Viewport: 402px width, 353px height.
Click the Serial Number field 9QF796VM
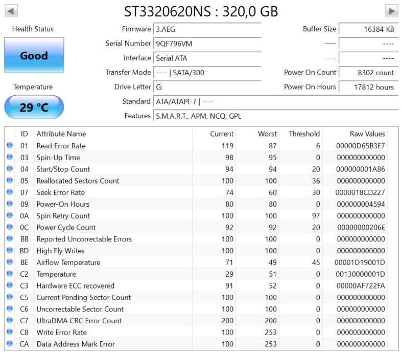coord(207,43)
